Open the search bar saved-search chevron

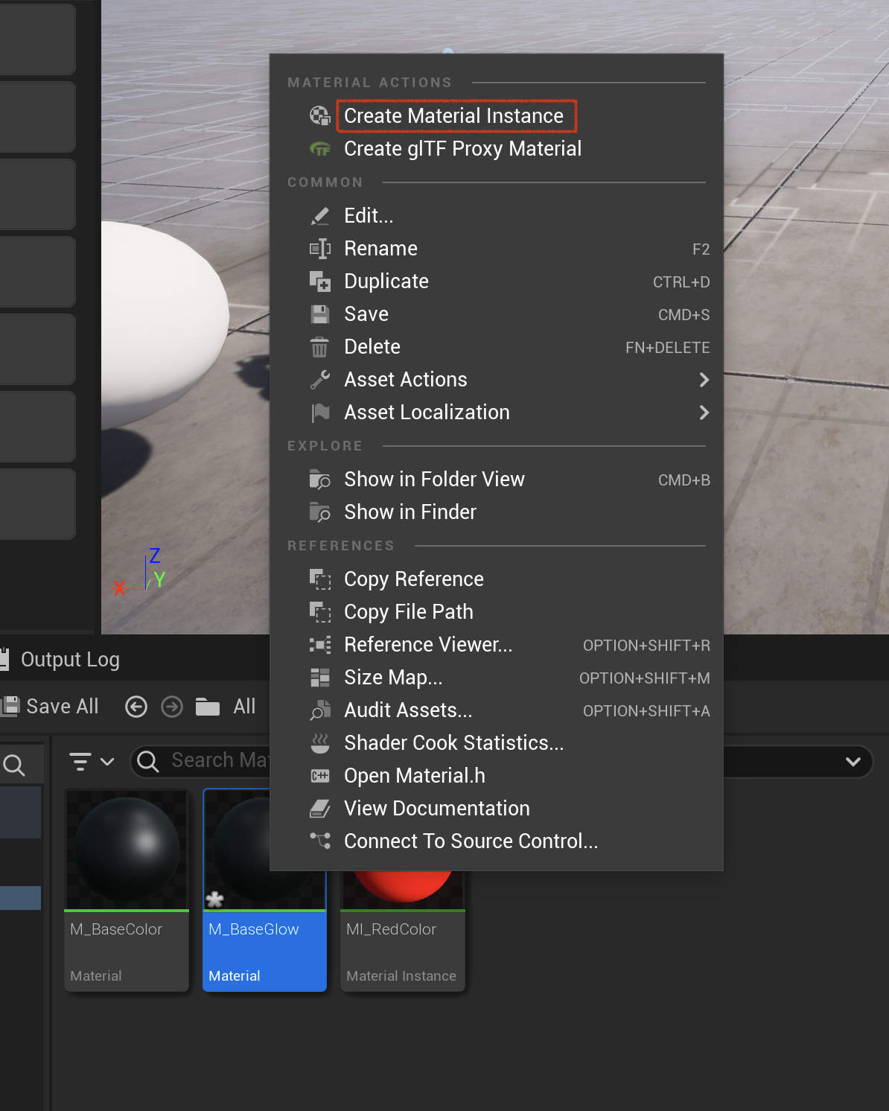853,762
